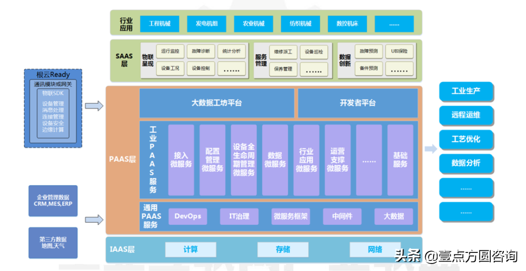Select the 工程机械 industry application box
The image size is (526, 271).
[x=159, y=24]
